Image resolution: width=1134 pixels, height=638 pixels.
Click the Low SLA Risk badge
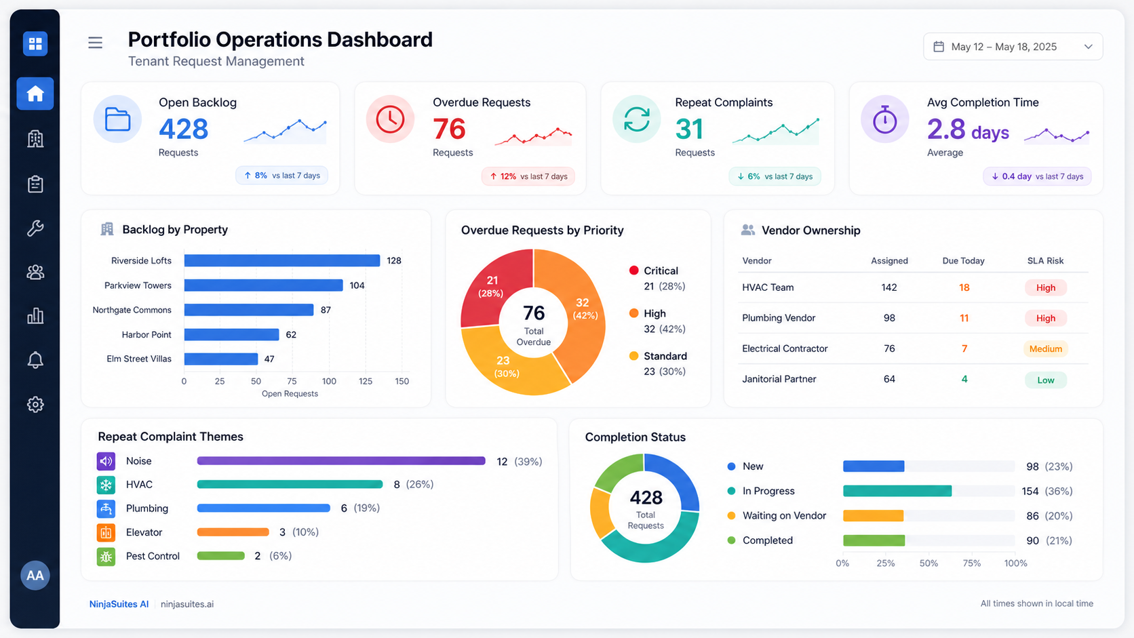click(x=1045, y=380)
